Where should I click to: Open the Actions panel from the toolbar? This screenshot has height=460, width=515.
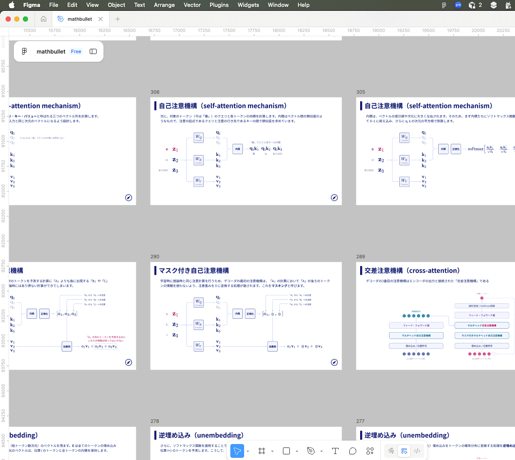point(370,450)
